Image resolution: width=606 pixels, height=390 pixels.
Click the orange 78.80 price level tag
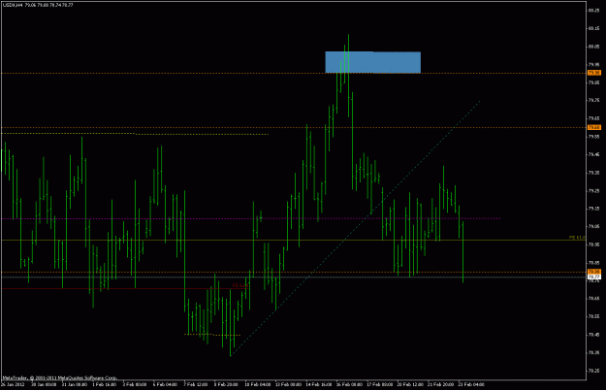click(x=594, y=272)
